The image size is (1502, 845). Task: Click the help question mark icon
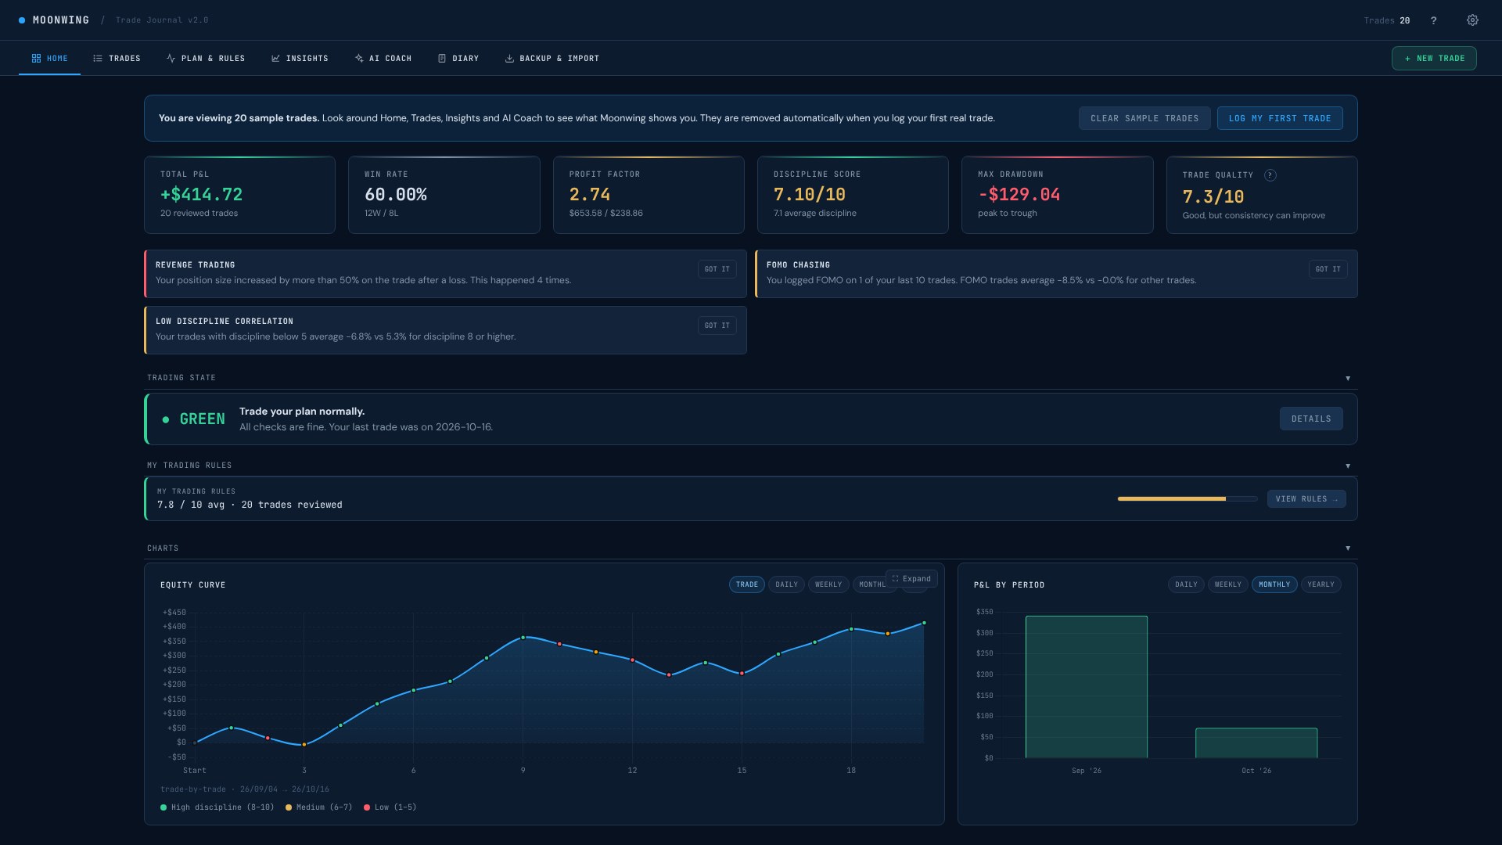(1433, 20)
